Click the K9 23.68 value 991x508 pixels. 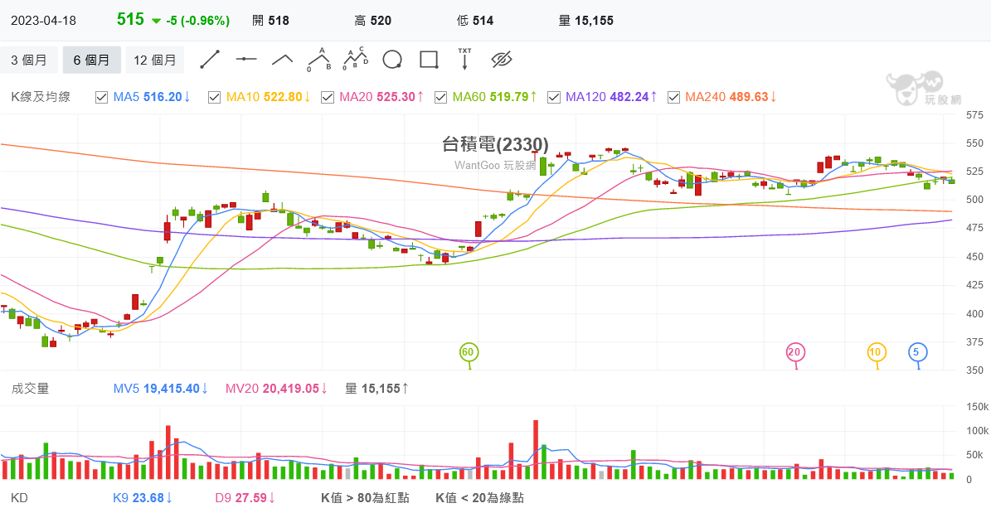tap(143, 499)
